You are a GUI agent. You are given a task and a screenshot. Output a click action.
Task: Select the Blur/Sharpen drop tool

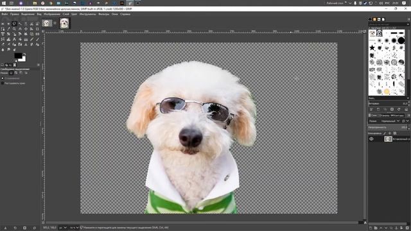click(x=3, y=49)
